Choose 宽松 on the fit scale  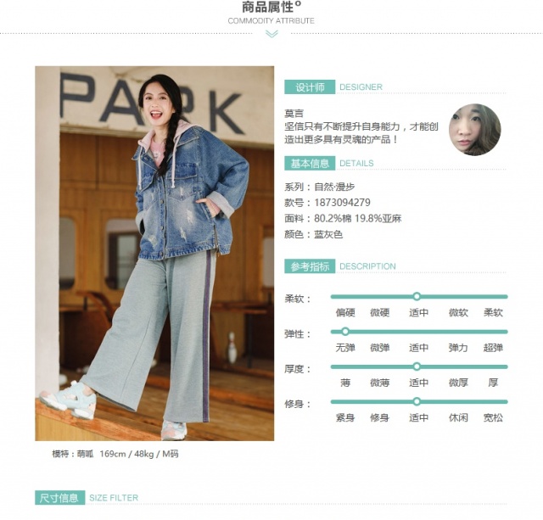(x=493, y=418)
